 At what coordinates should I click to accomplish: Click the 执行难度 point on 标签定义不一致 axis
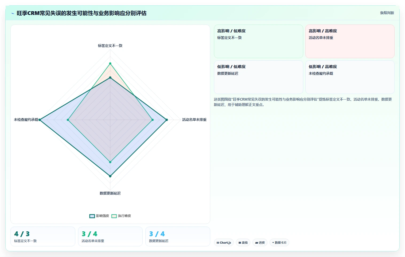(x=110, y=64)
